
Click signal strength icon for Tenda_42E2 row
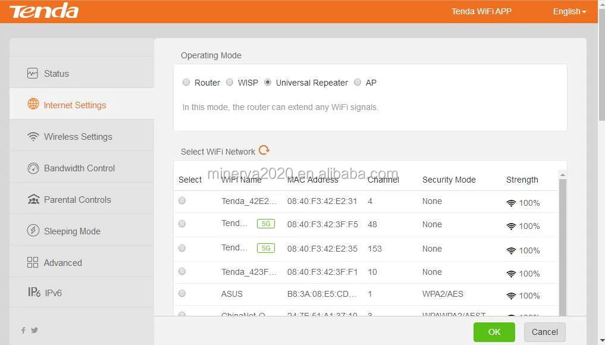[511, 203]
